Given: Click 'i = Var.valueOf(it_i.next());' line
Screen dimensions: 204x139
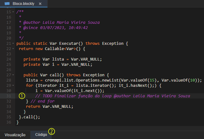Looking at the screenshot, I should click(70, 91).
